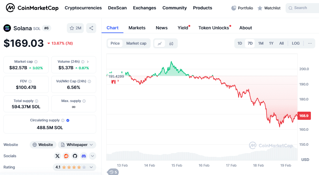Click the 195.4299 reference price label
Image resolution: width=319 pixels, height=175 pixels.
[116, 76]
